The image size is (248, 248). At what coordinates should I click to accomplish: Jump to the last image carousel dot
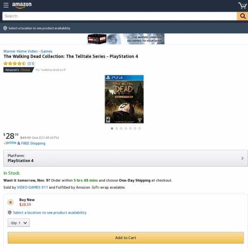(x=140, y=129)
